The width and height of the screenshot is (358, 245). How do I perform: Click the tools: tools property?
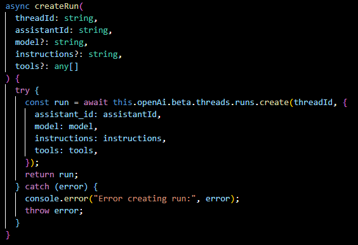coord(66,151)
